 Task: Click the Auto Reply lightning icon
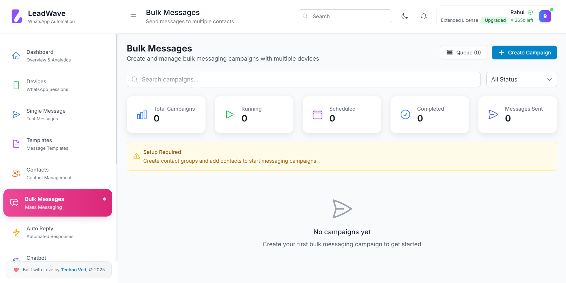pos(16,232)
